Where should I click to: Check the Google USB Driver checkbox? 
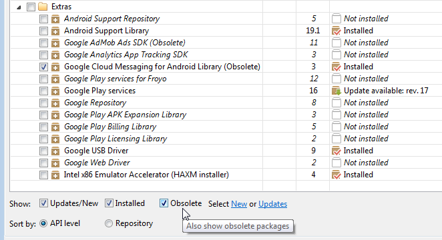click(x=43, y=151)
